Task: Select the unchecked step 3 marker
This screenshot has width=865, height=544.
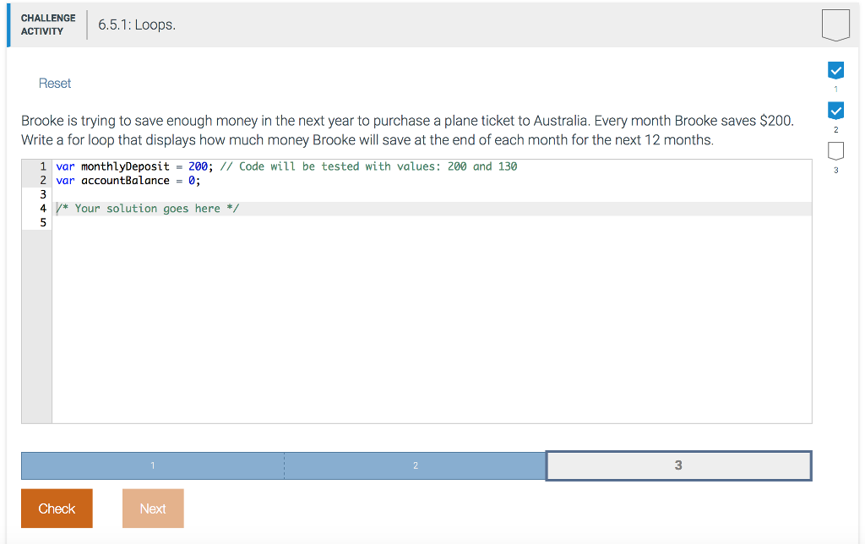Action: tap(835, 150)
